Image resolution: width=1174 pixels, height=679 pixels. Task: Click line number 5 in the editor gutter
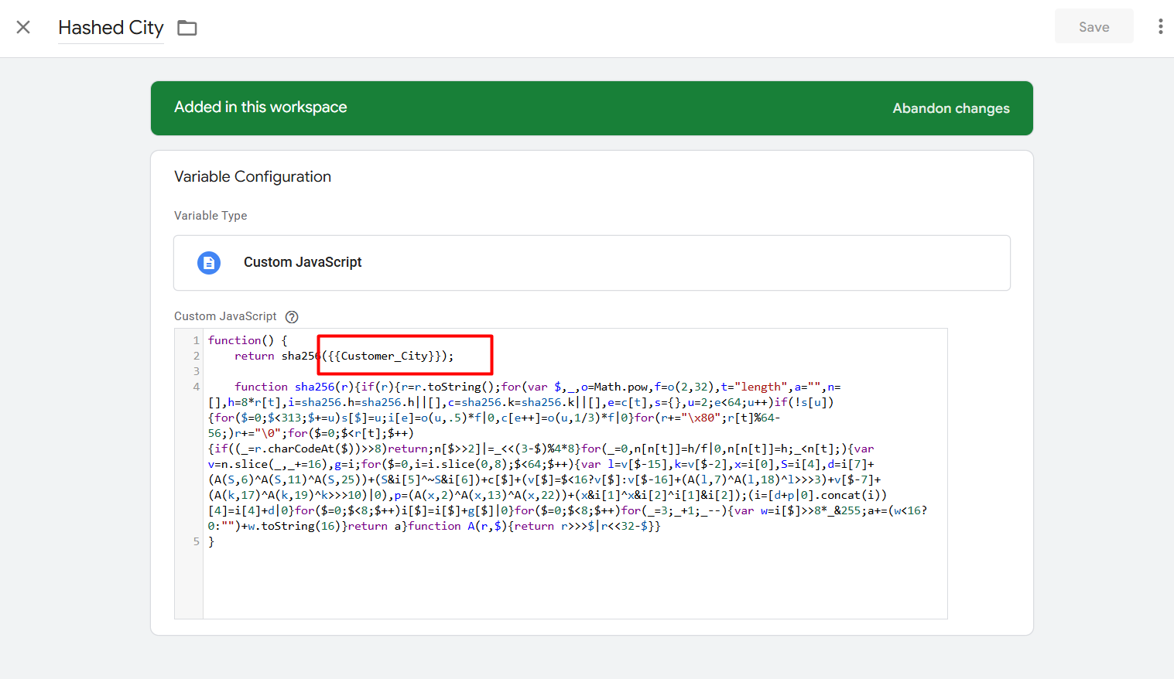[197, 541]
